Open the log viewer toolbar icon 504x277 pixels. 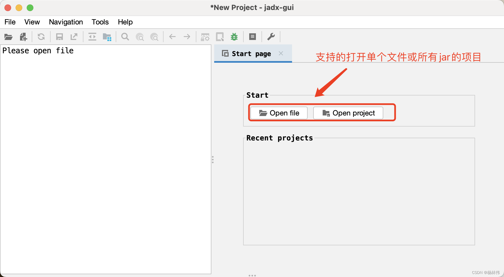coord(253,36)
